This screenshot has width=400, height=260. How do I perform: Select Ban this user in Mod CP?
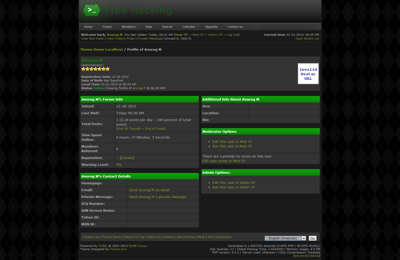(232, 146)
